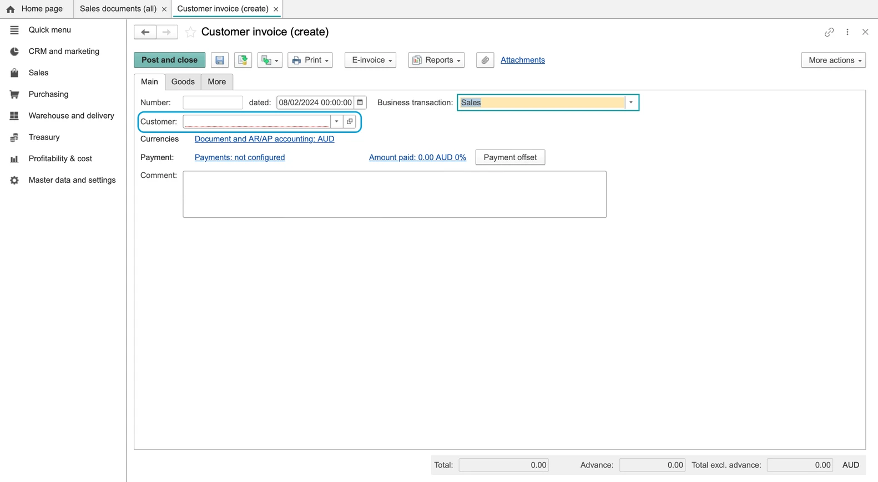The width and height of the screenshot is (878, 482).
Task: Switch to the More tab
Action: (217, 81)
